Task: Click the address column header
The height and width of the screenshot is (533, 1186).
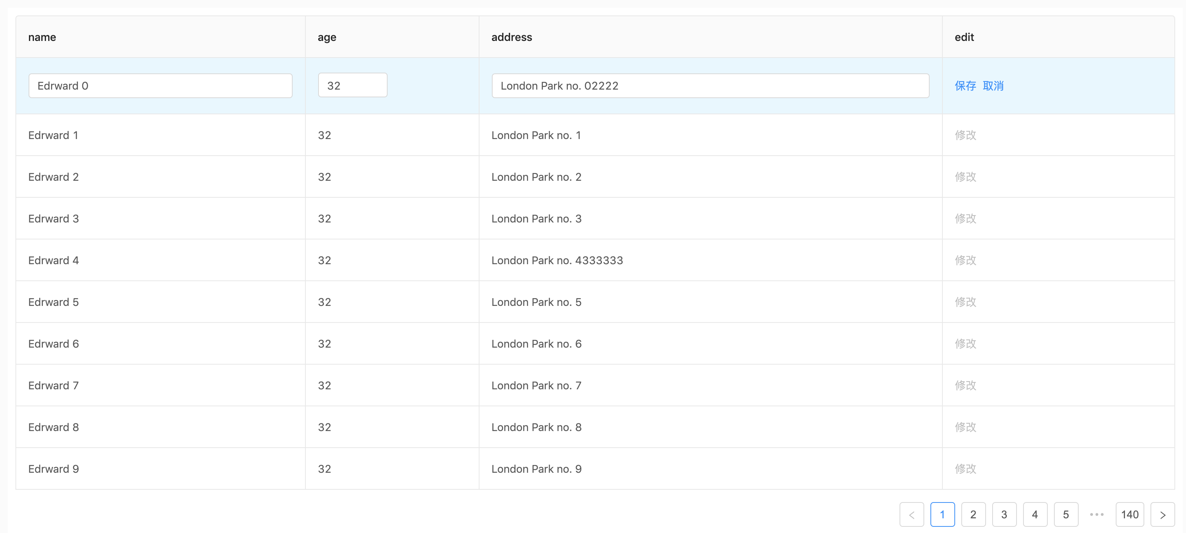Action: coord(512,37)
